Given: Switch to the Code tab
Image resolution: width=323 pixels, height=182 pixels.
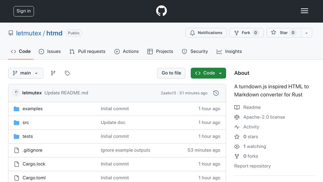Looking at the screenshot, I should click(x=21, y=51).
